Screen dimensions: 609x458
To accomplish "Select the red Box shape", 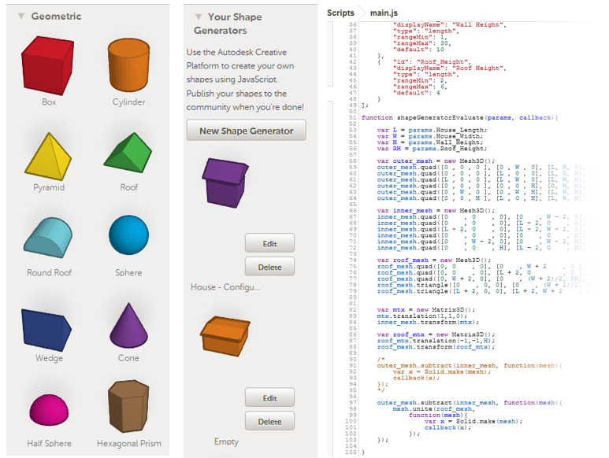I will tap(48, 65).
